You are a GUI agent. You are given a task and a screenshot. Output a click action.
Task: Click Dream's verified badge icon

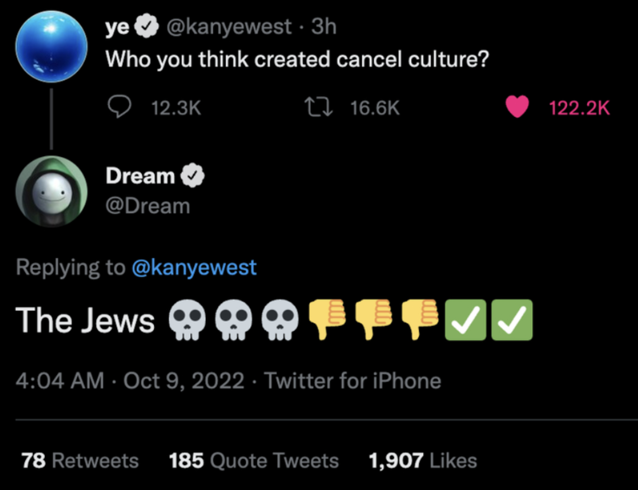(x=192, y=176)
